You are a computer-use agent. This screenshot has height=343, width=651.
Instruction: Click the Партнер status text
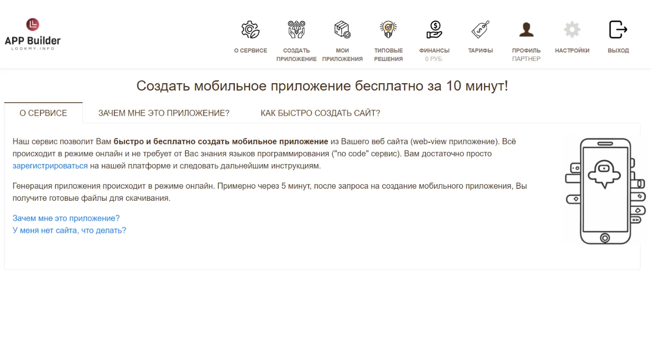click(526, 59)
